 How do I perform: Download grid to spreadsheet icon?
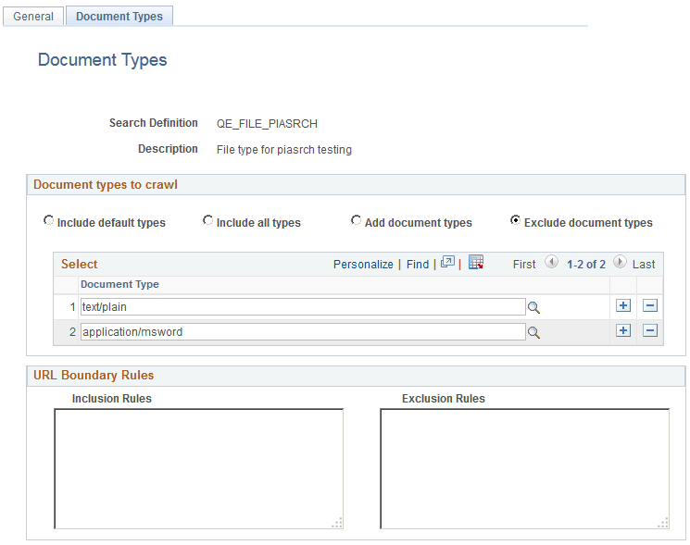click(x=476, y=262)
